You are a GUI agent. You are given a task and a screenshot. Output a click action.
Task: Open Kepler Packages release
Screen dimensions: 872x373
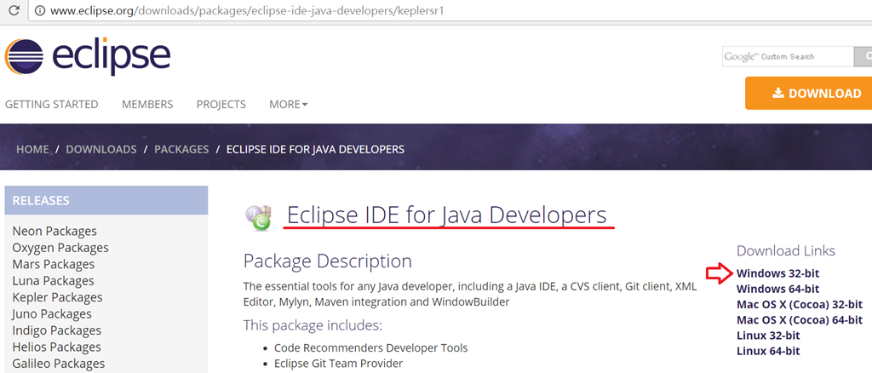(x=57, y=297)
